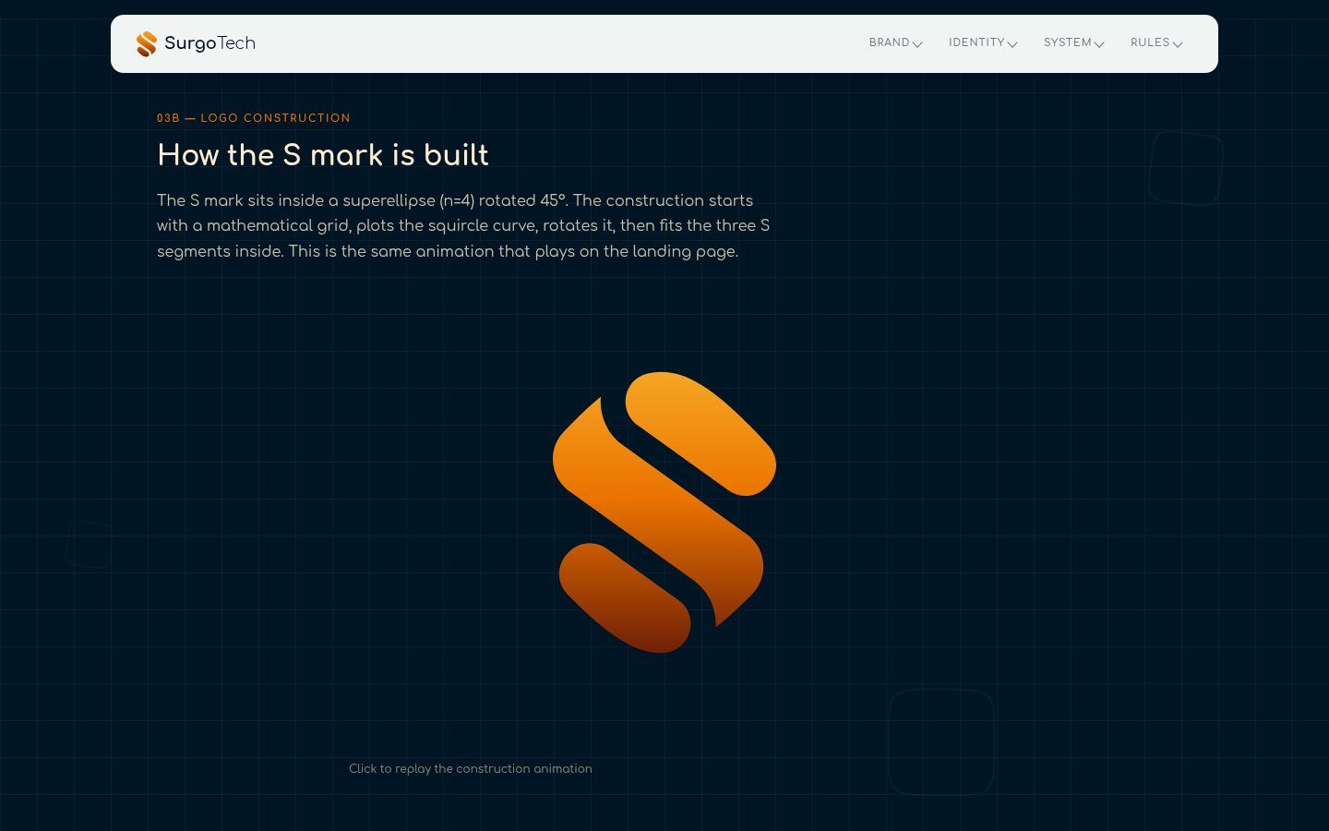The height and width of the screenshot is (831, 1329).
Task: Click the '03B — LOGO CONSTRUCTION' label
Action: coord(254,118)
